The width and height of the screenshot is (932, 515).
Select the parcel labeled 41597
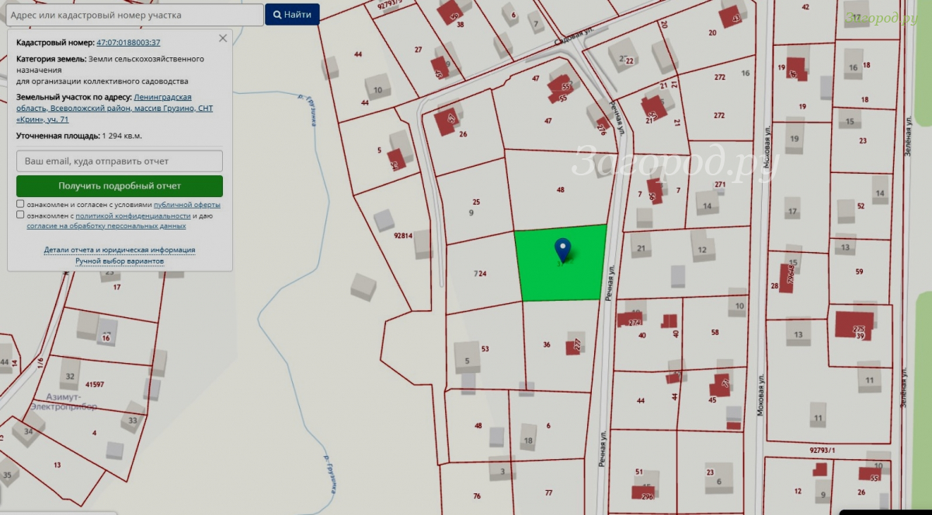(x=95, y=384)
